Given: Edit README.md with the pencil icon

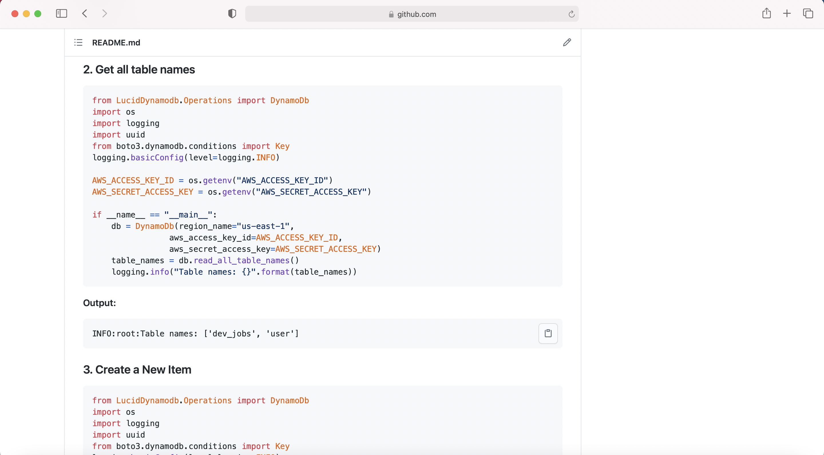Looking at the screenshot, I should (x=567, y=43).
